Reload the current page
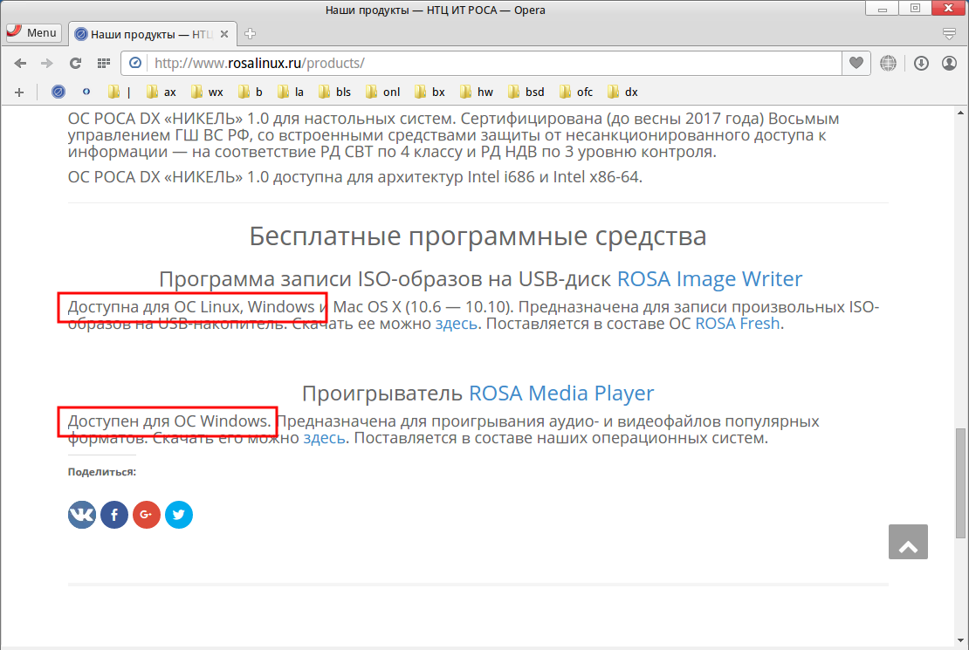This screenshot has width=969, height=650. click(75, 63)
